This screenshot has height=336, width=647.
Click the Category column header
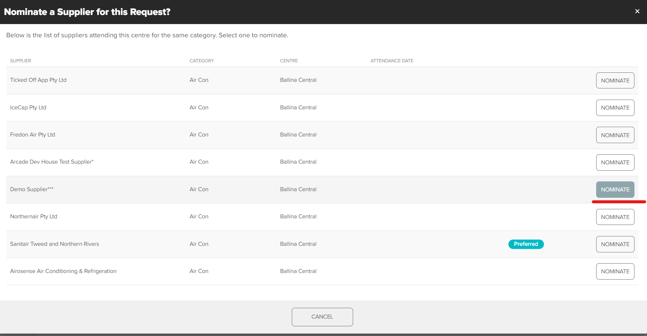click(x=202, y=61)
